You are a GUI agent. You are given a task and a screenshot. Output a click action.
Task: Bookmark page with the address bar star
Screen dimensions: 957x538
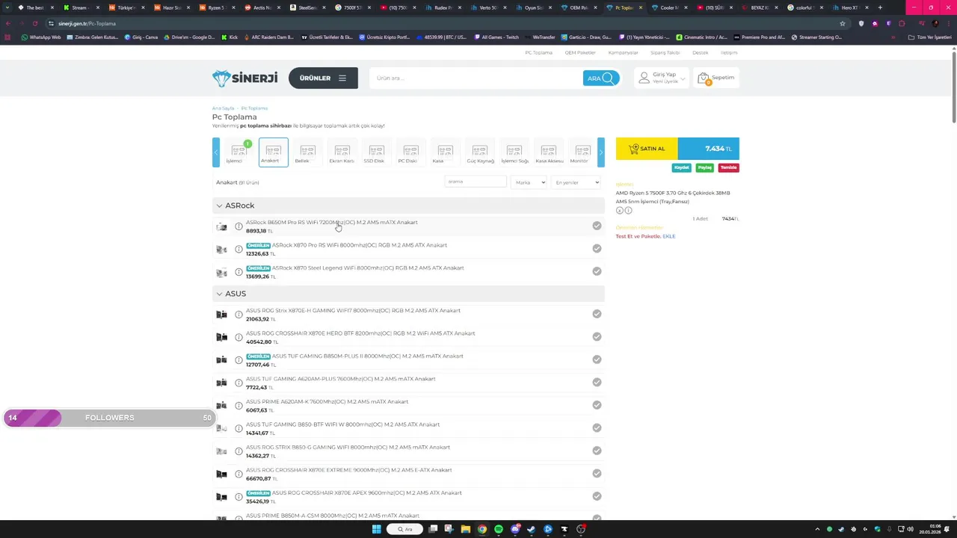coord(843,23)
